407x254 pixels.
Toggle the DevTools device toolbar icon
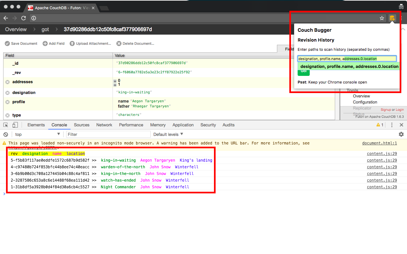coord(15,125)
